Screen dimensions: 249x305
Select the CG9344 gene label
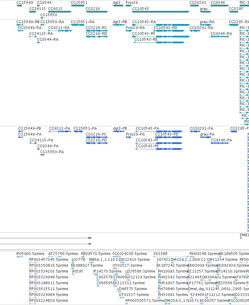[44, 3]
